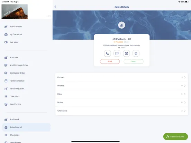Email the lead with the envelope icon
The height and width of the screenshot is (143, 191).
pos(126,54)
